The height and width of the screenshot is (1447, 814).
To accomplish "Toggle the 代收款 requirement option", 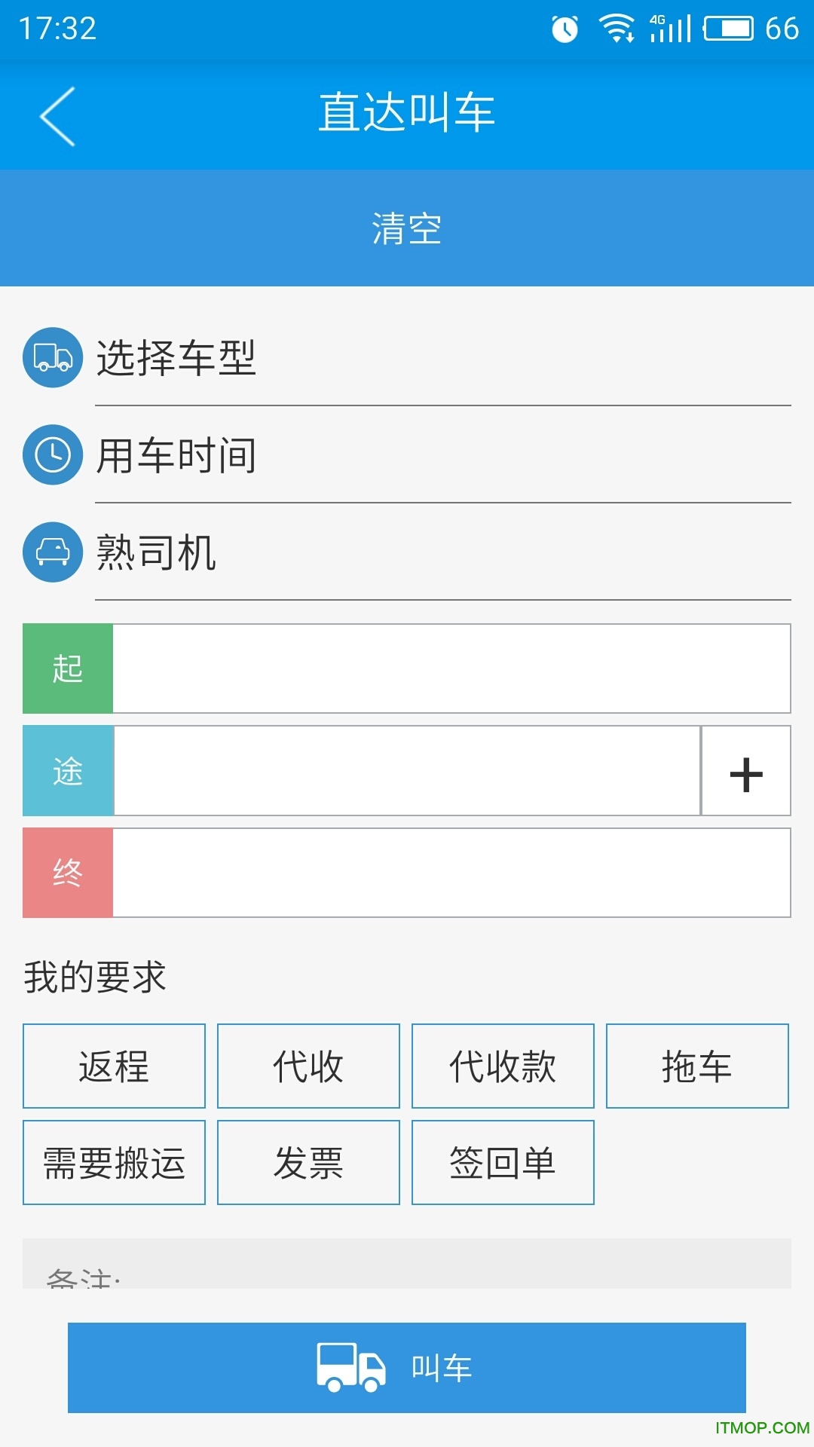I will [503, 1066].
